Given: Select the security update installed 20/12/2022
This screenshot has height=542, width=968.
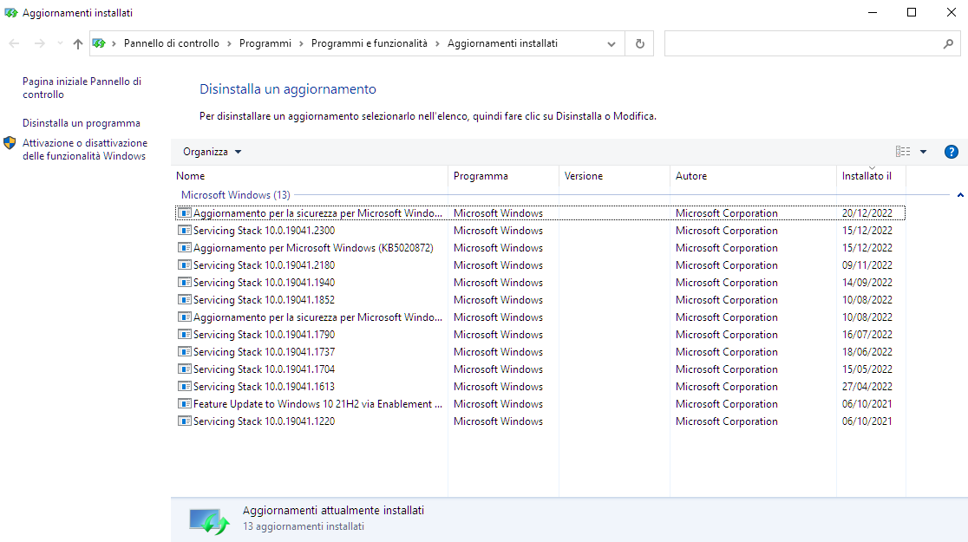Looking at the screenshot, I should (540, 213).
